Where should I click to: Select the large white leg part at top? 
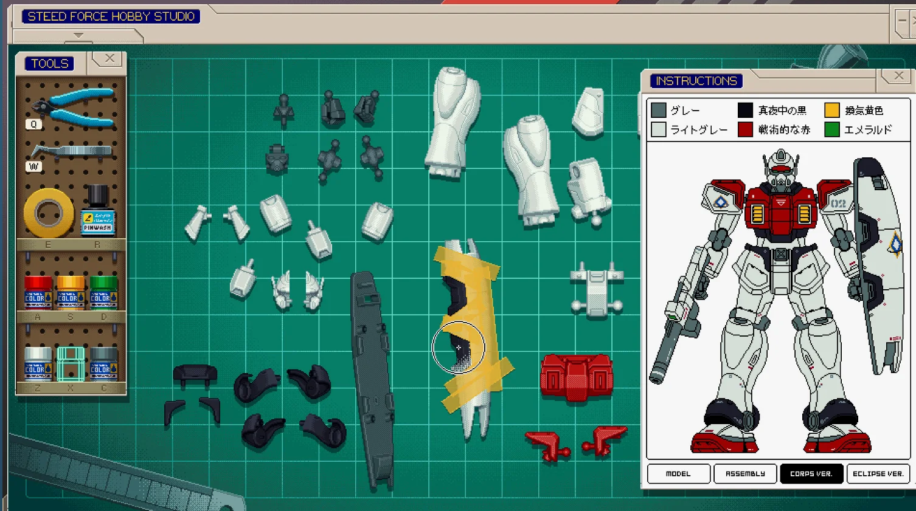(453, 123)
